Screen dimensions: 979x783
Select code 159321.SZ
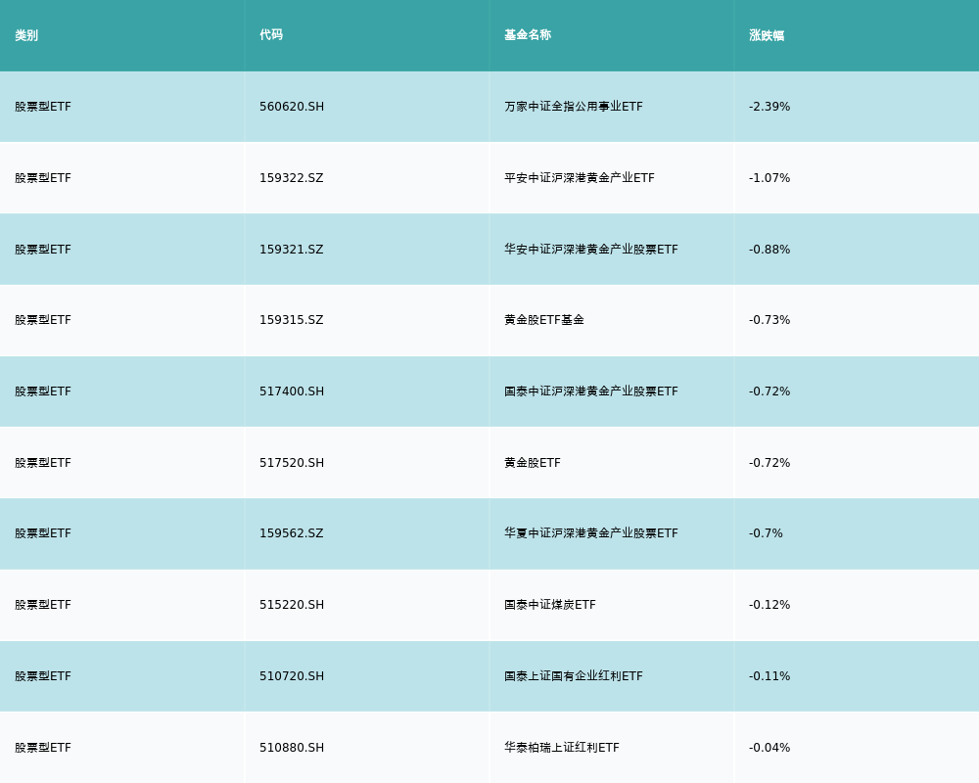[292, 250]
